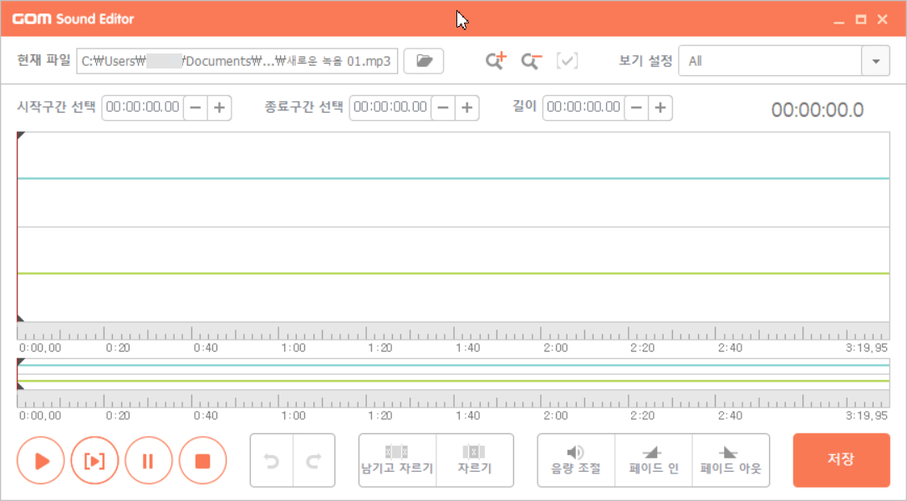Pause the audio playback
The height and width of the screenshot is (501, 907).
point(148,461)
